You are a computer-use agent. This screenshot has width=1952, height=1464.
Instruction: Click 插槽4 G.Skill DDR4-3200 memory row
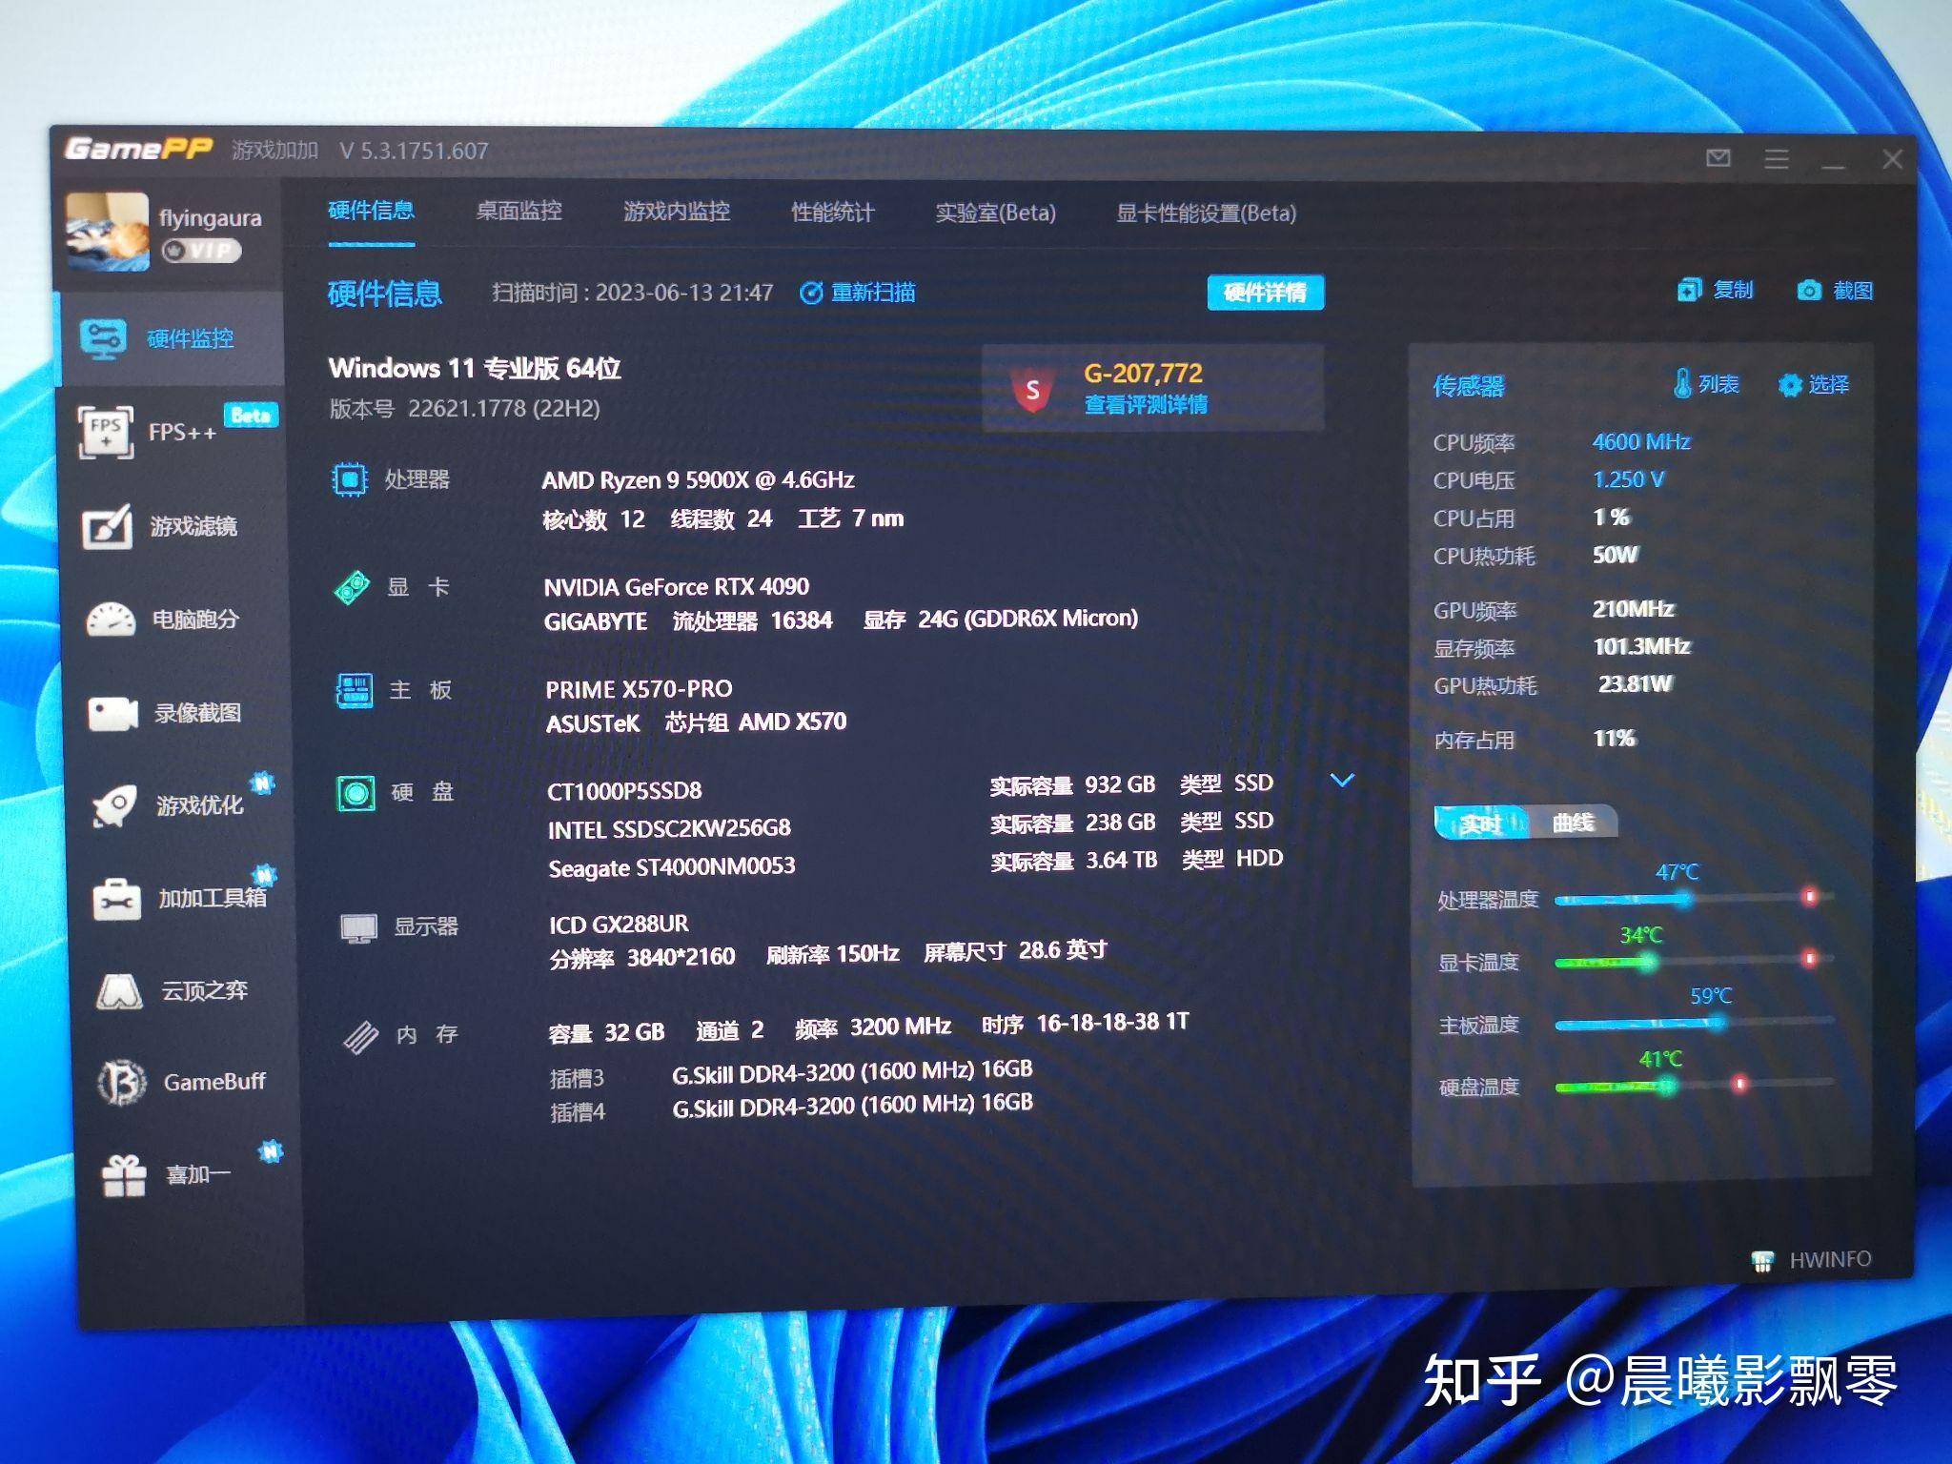click(x=791, y=1108)
